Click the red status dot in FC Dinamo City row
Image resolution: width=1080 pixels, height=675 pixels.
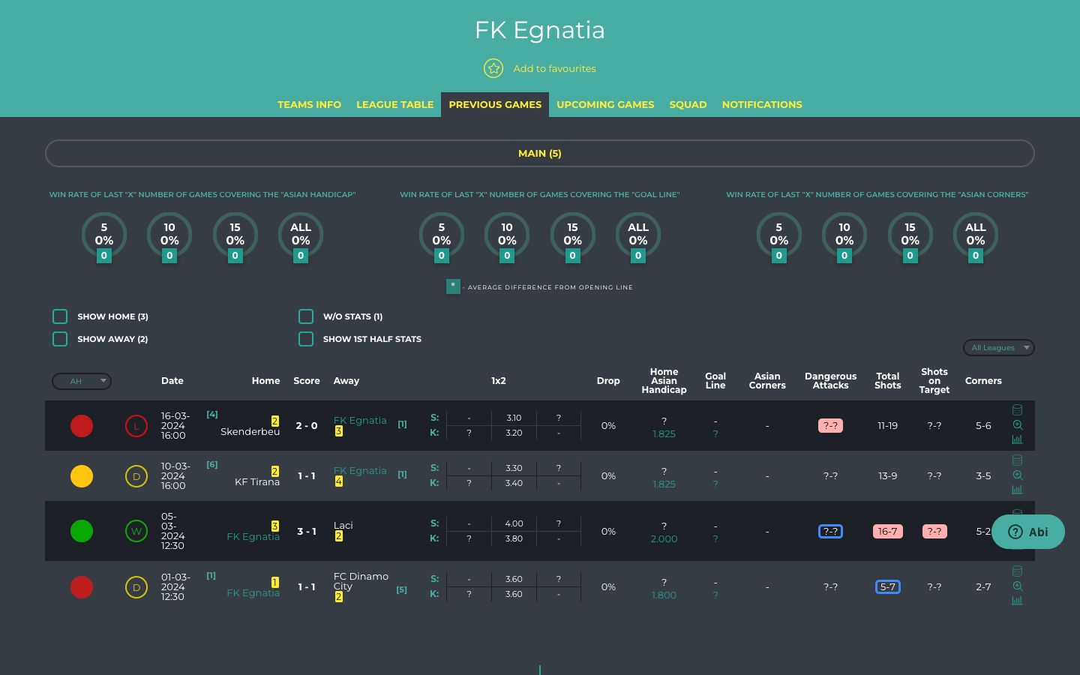click(x=82, y=587)
